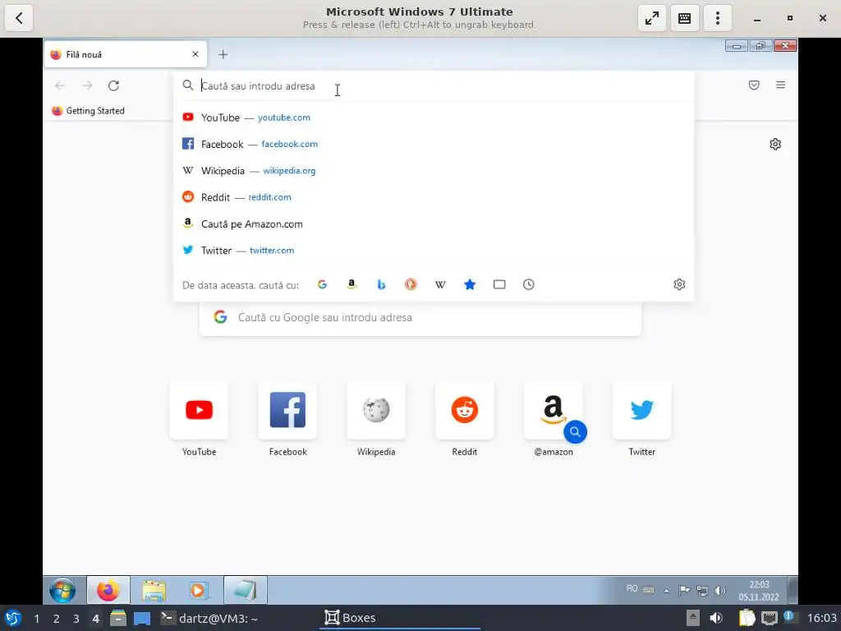841x631 pixels.
Task: Show hidden tray icons in Windows
Action: pos(666,591)
